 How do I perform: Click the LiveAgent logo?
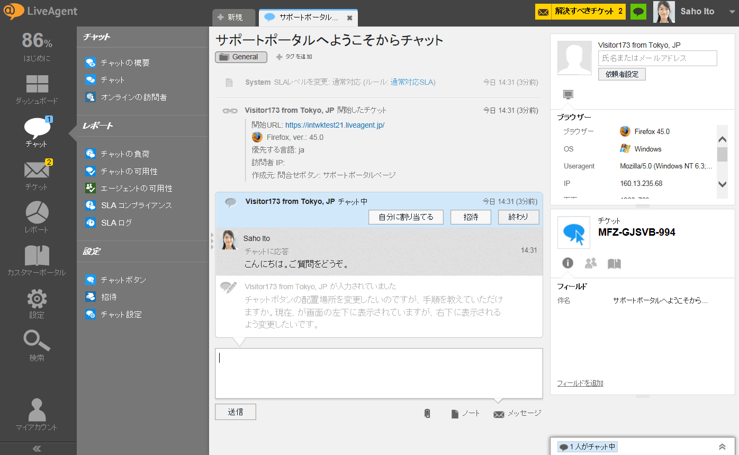click(40, 12)
